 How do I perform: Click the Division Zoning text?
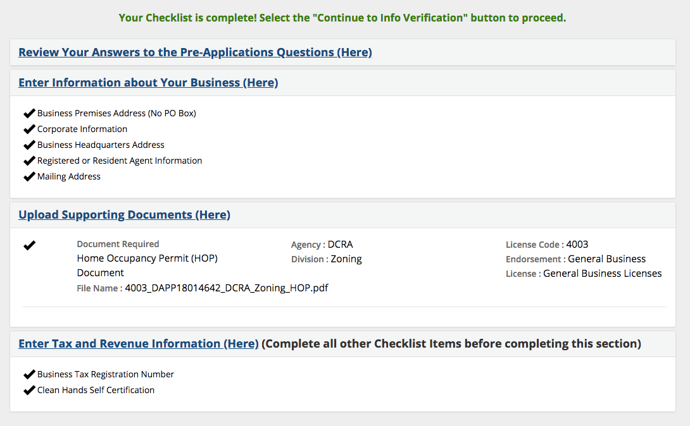327,259
